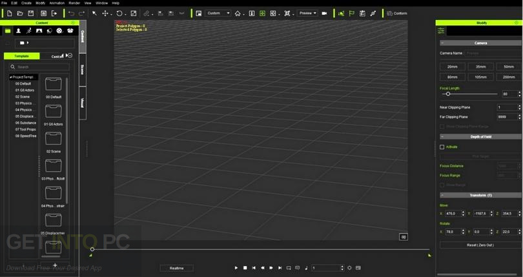Save project with the floppy disk icon

(x=31, y=14)
